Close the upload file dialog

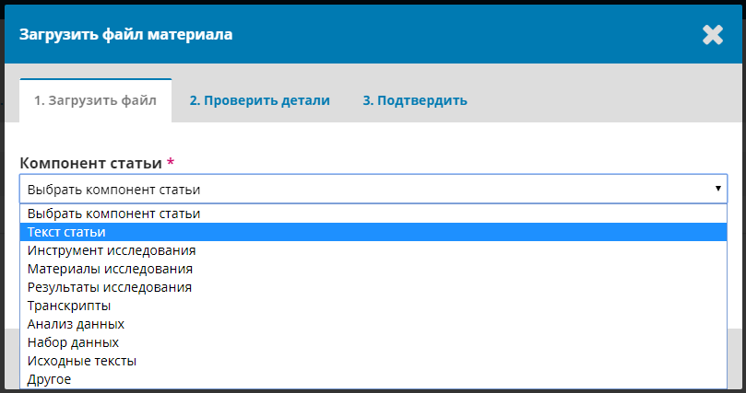tap(712, 35)
